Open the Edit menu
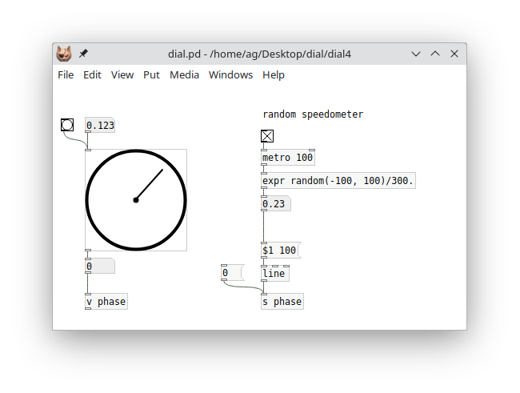Screen dimensions: 520x393 tap(92, 74)
